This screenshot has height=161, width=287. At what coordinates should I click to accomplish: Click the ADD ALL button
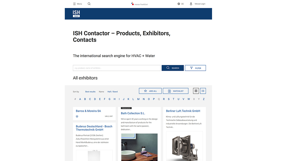coord(150,91)
